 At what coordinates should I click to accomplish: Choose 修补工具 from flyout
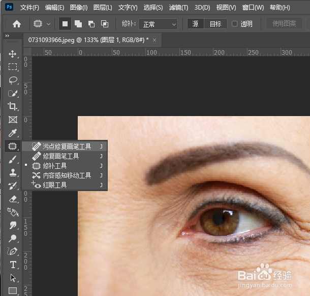click(x=65, y=166)
